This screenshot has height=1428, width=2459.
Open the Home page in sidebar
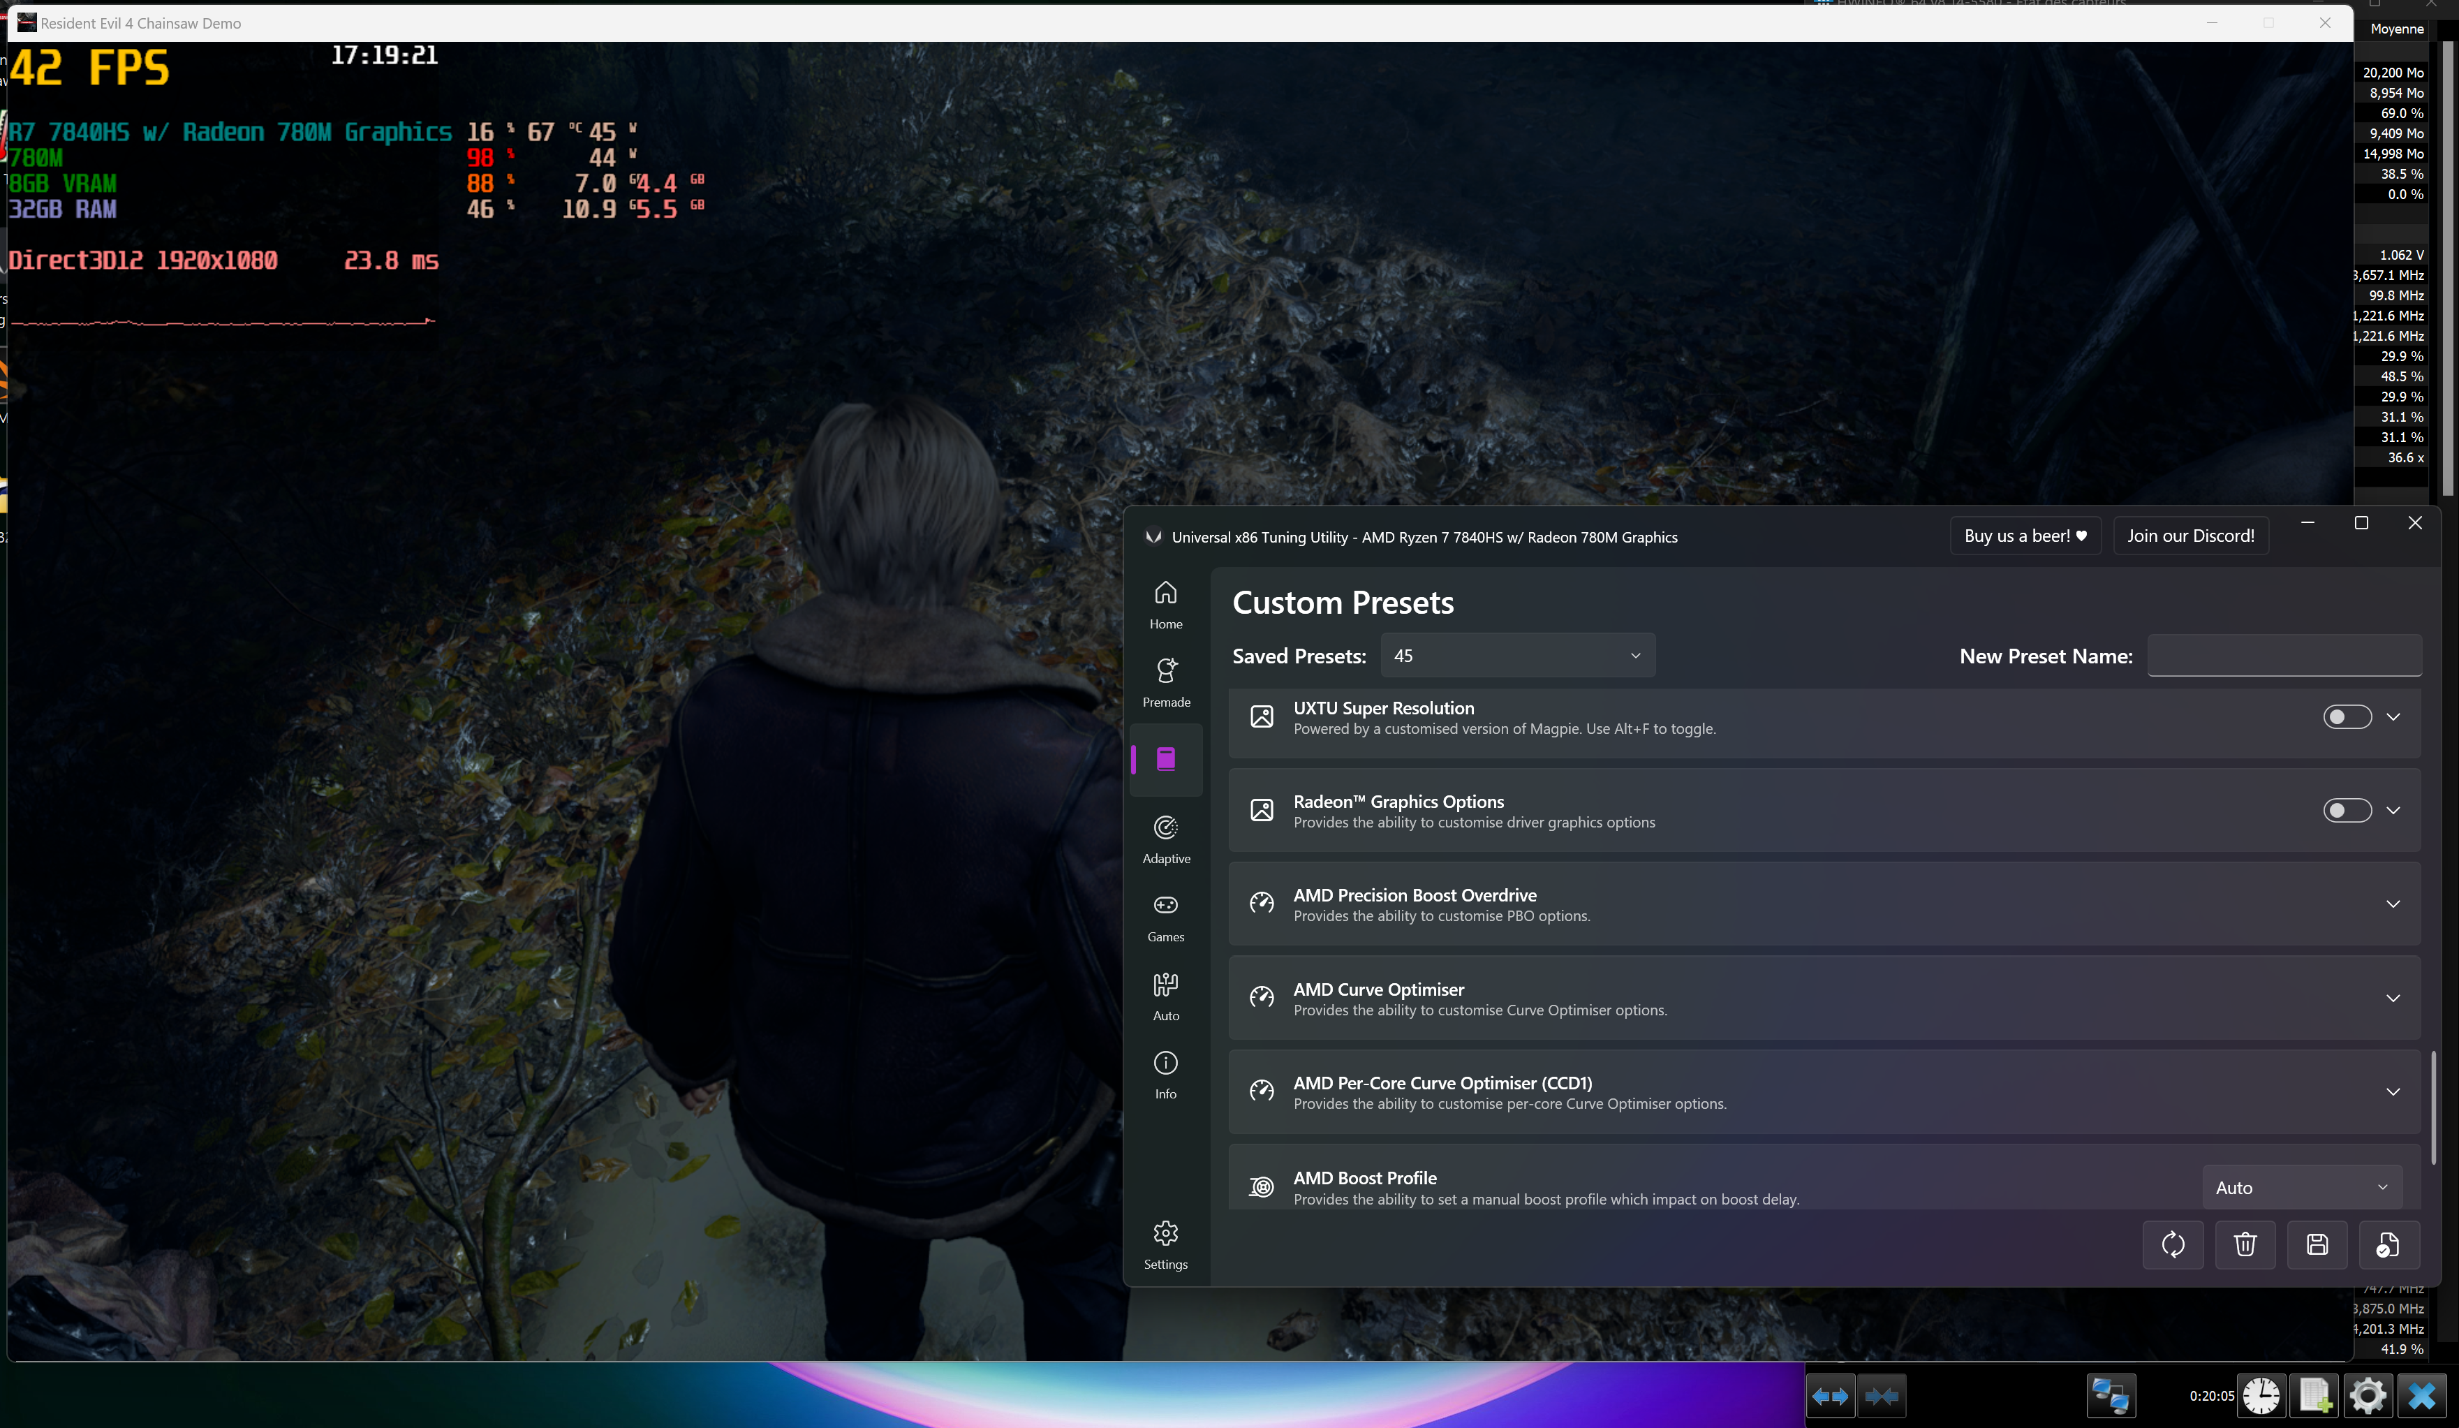coord(1165,604)
